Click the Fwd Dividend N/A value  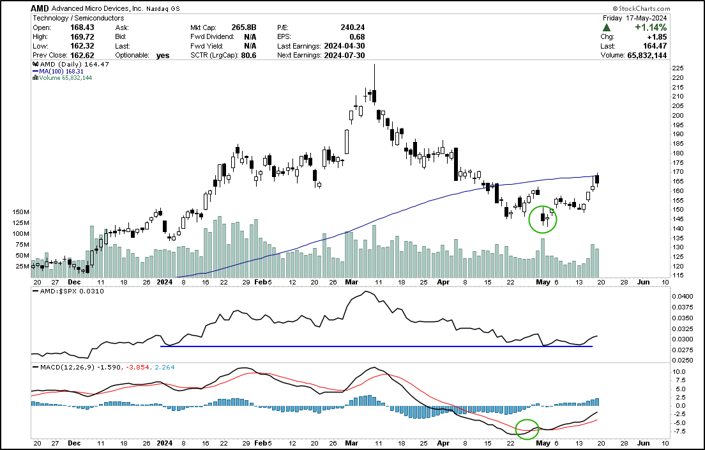point(250,37)
